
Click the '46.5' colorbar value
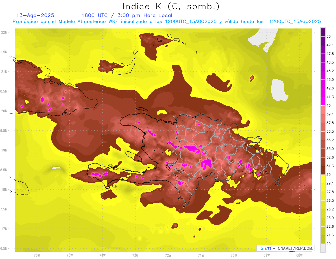330,62
